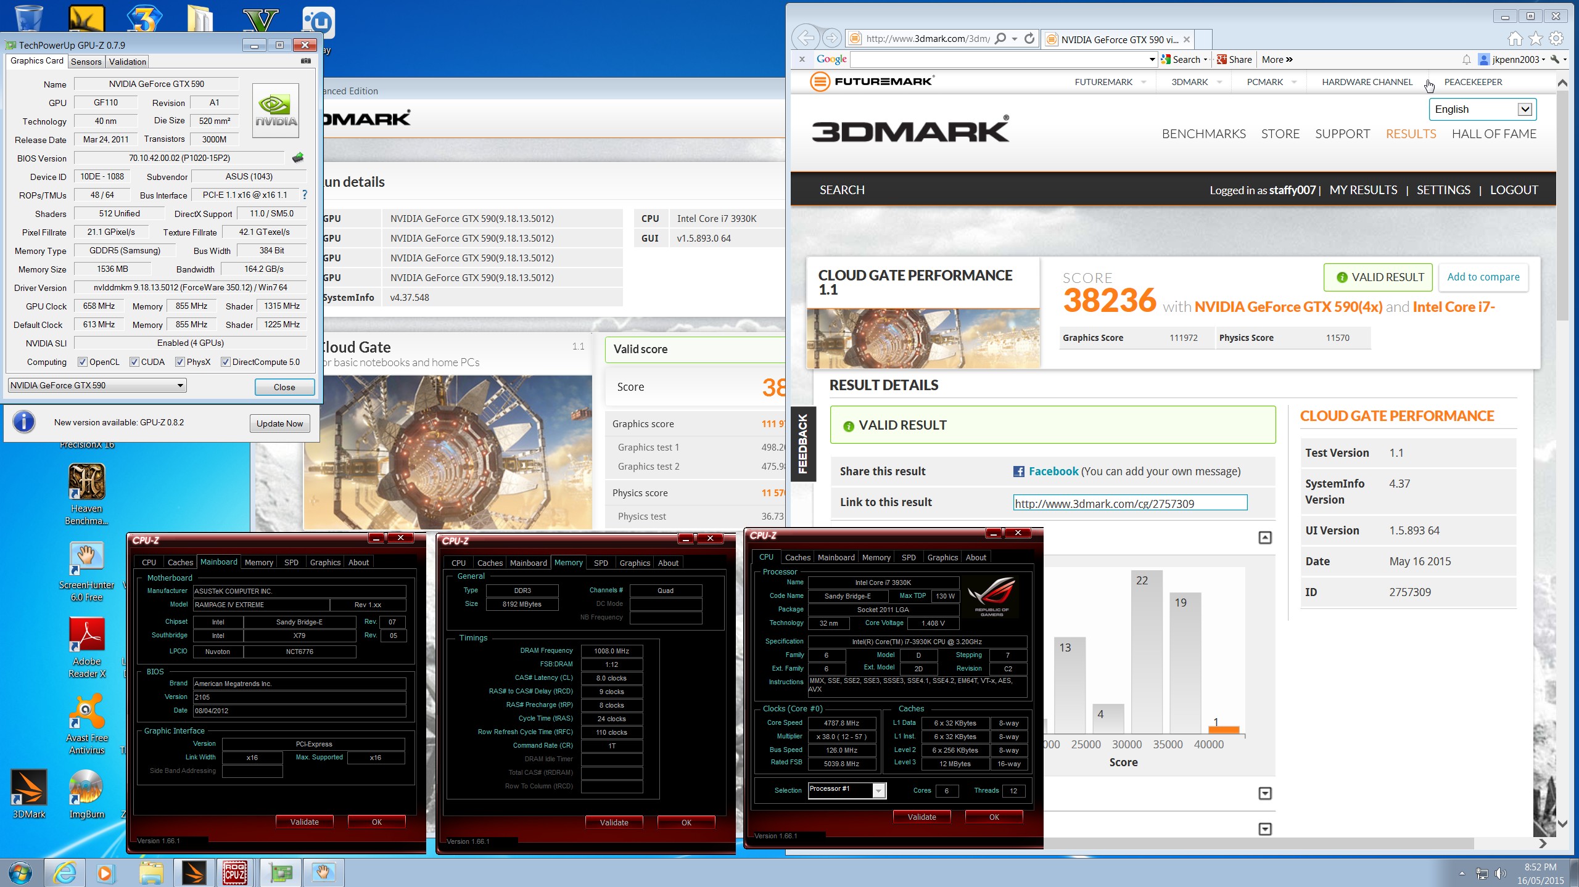Screen dimensions: 1579x887
Task: Click the Google toolbar search field
Action: tap(998, 60)
